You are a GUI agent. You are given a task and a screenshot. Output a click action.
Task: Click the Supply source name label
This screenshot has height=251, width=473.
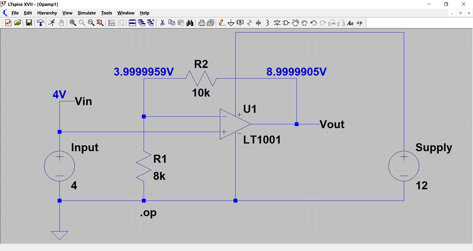click(434, 147)
